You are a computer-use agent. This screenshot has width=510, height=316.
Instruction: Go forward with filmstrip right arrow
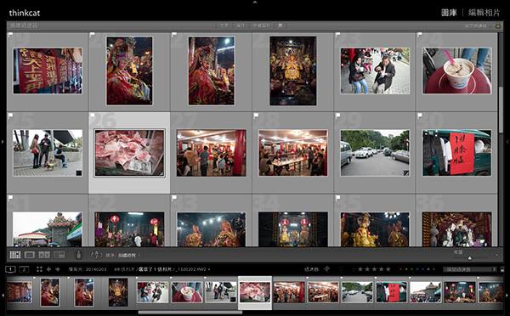58,269
